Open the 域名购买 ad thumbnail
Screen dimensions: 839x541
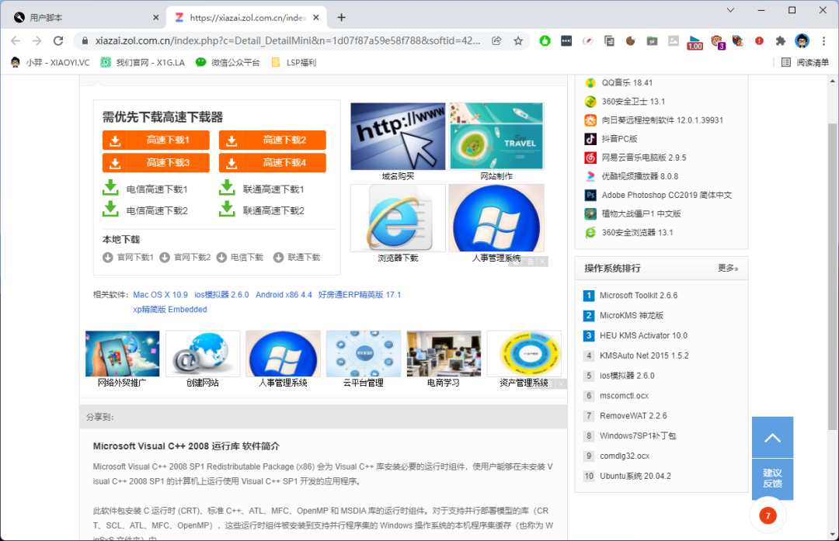(398, 137)
